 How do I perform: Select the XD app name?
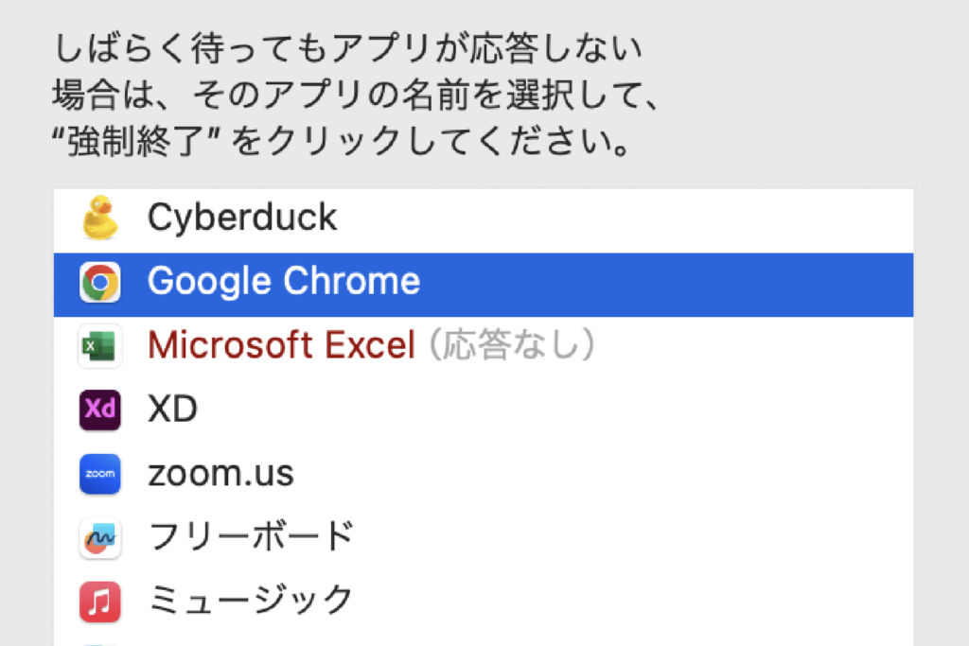(x=172, y=410)
